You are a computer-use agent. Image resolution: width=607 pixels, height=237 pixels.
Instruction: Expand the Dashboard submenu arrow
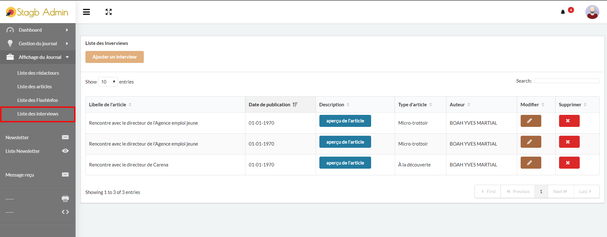coord(67,30)
